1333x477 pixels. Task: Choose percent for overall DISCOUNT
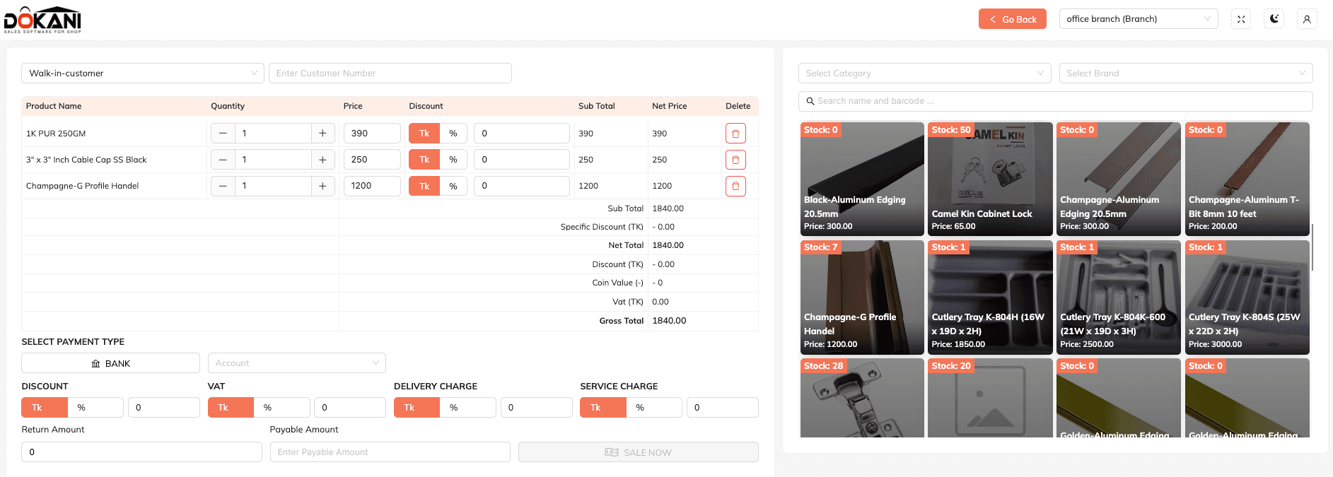coord(95,408)
